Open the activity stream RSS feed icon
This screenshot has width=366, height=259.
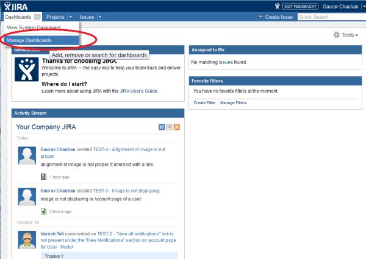(x=177, y=127)
